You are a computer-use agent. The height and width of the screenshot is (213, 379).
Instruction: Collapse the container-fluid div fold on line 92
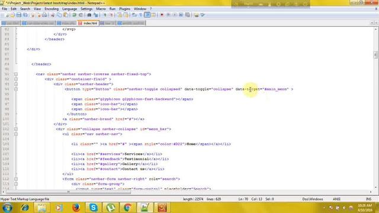coord(16,79)
